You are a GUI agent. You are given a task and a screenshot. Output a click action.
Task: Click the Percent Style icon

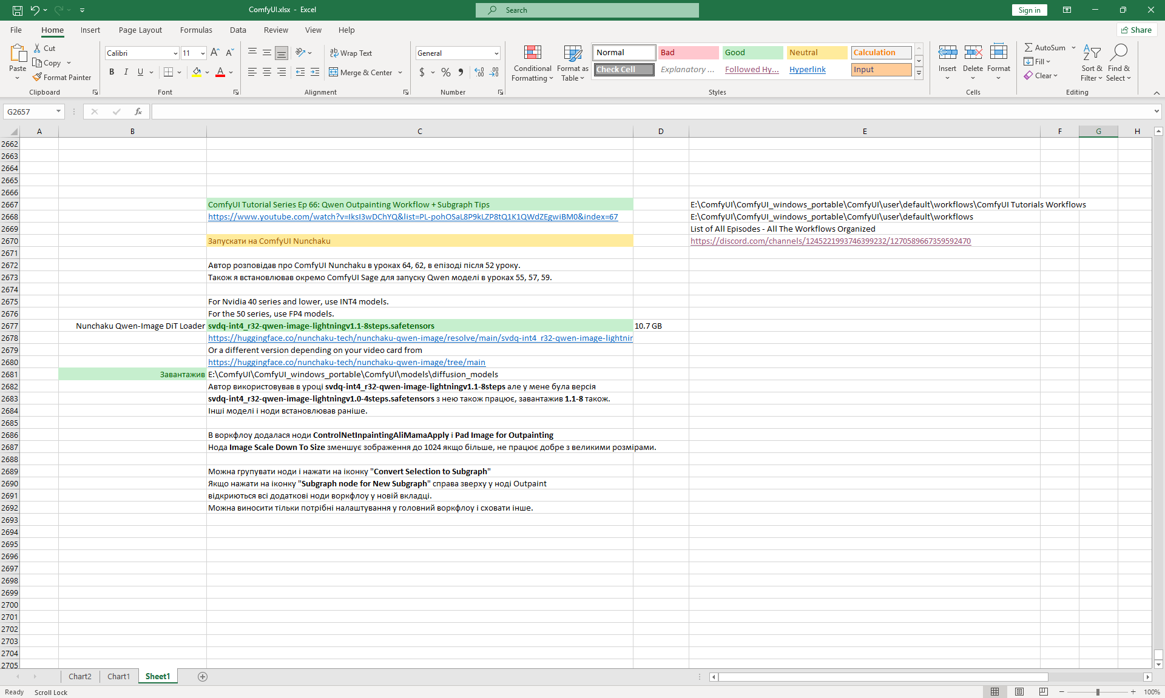point(446,72)
